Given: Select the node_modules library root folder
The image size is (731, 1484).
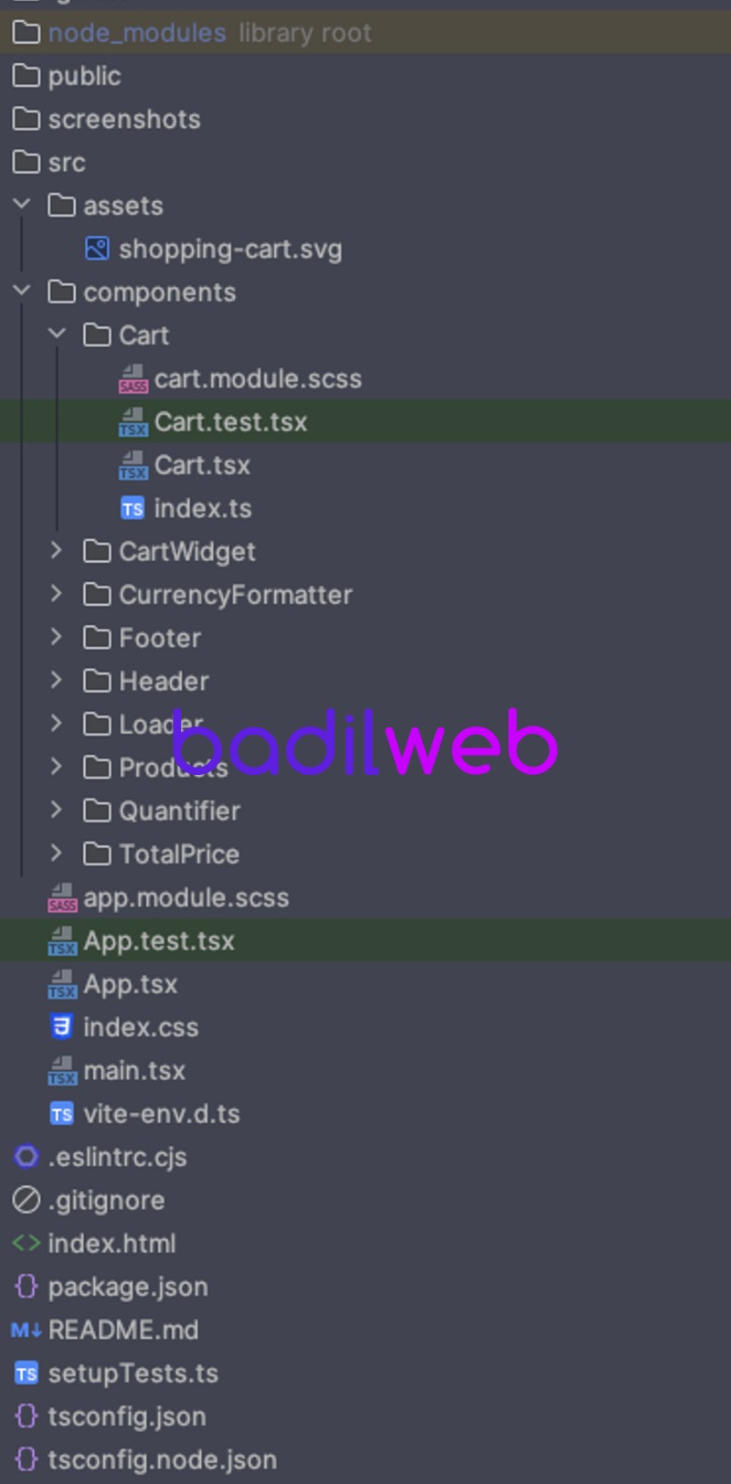Looking at the screenshot, I should [365, 33].
